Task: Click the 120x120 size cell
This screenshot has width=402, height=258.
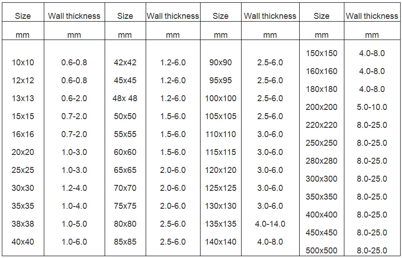Action: pos(220,170)
